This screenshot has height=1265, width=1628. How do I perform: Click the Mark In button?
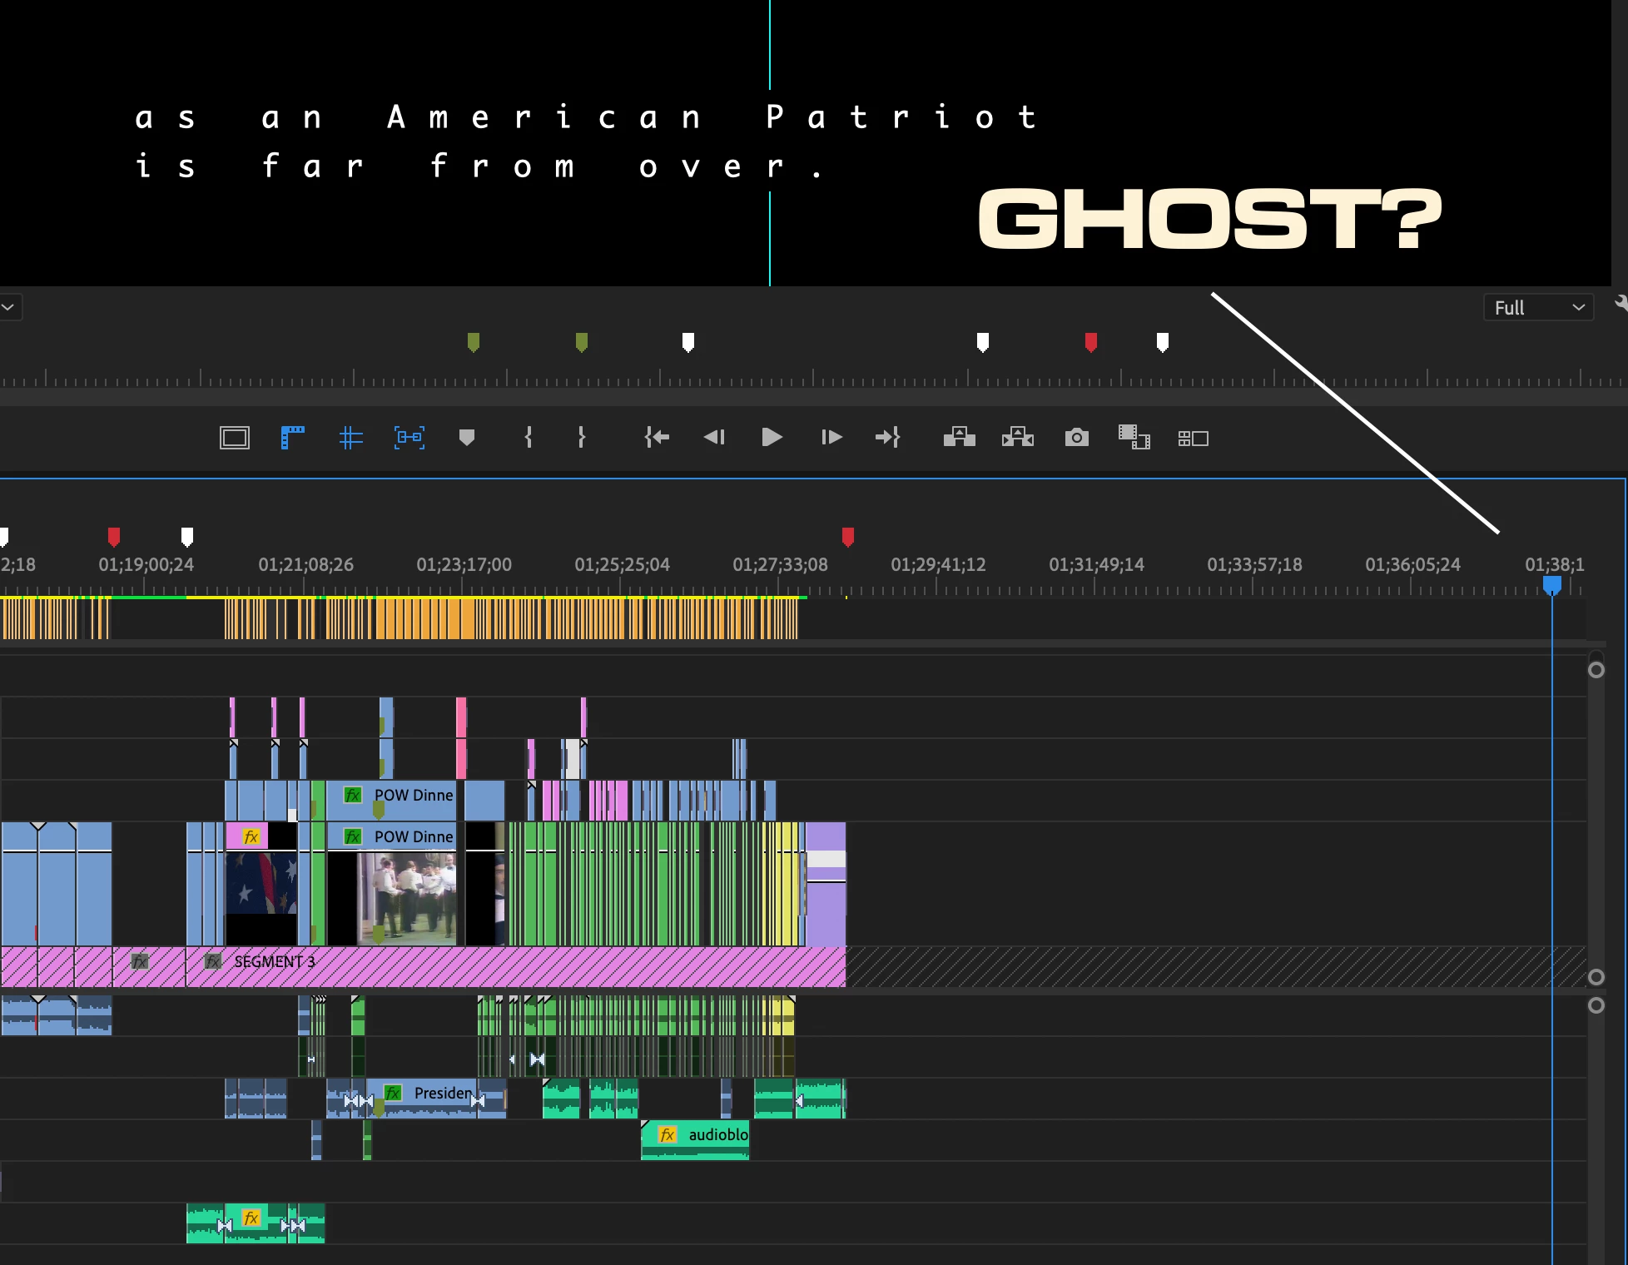(x=529, y=438)
